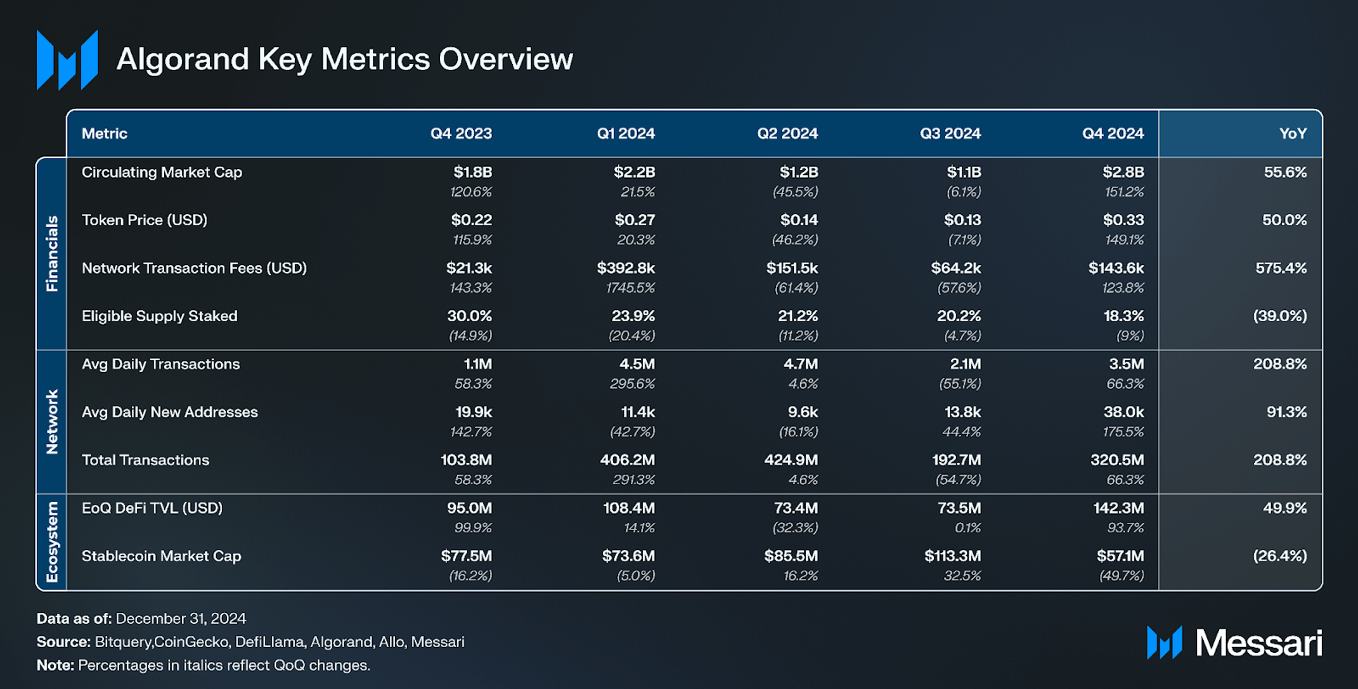The image size is (1358, 689).
Task: Click the Messari wordmark text
Action: click(x=1258, y=643)
